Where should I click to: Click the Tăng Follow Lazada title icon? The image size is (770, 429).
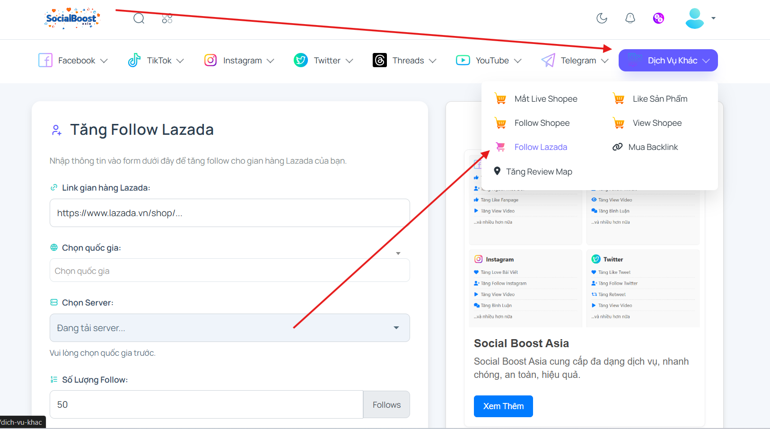click(56, 130)
